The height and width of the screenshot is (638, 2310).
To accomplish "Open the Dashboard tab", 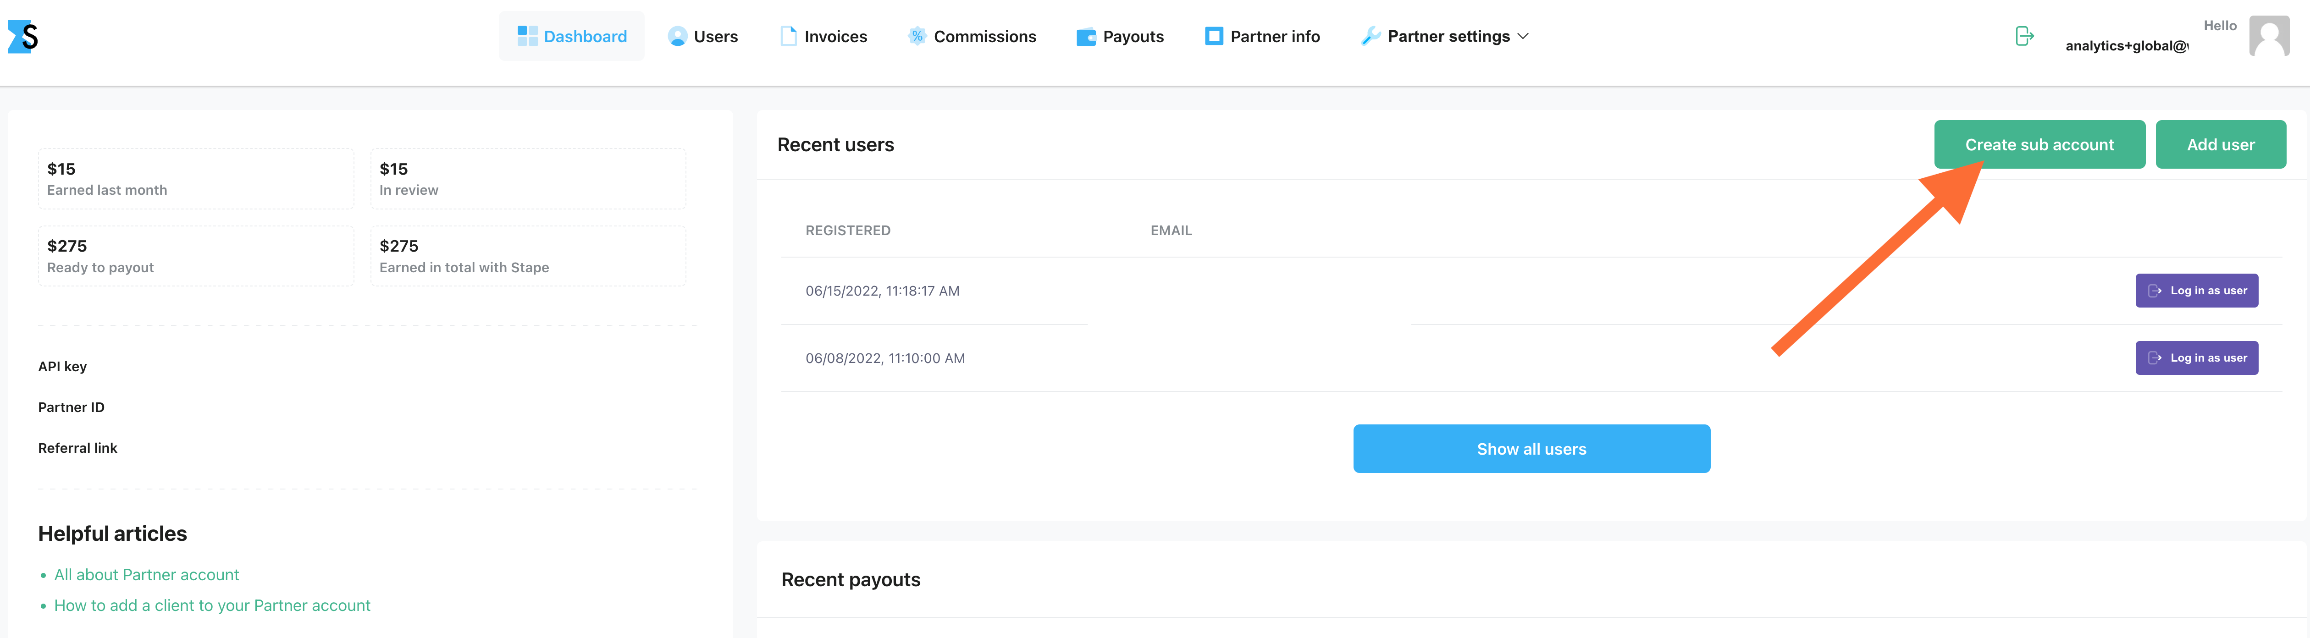I will 571,36.
